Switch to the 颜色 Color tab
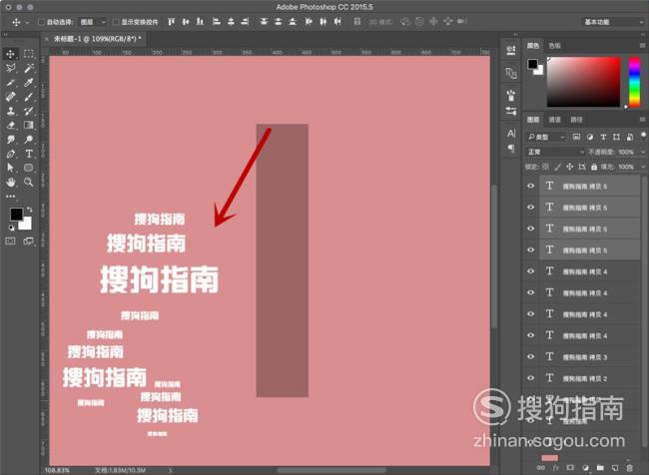 (533, 46)
